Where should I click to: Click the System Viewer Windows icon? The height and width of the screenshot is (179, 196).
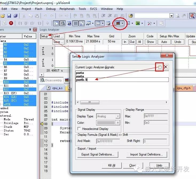[138, 23]
